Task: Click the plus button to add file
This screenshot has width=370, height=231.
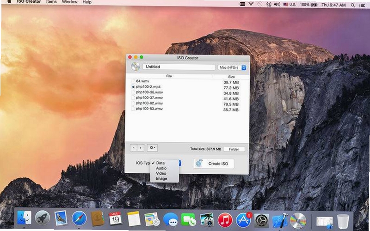Action: (x=141, y=148)
